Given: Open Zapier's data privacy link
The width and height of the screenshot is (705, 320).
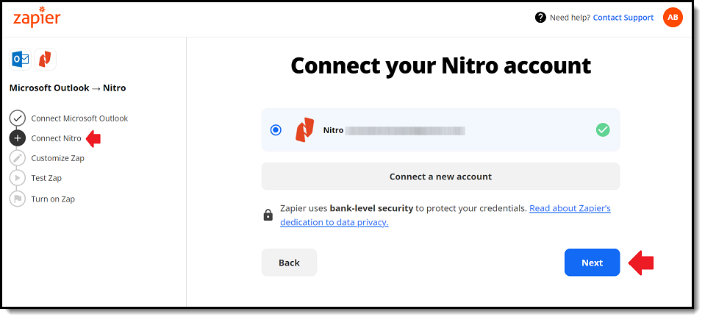Looking at the screenshot, I should (445, 215).
